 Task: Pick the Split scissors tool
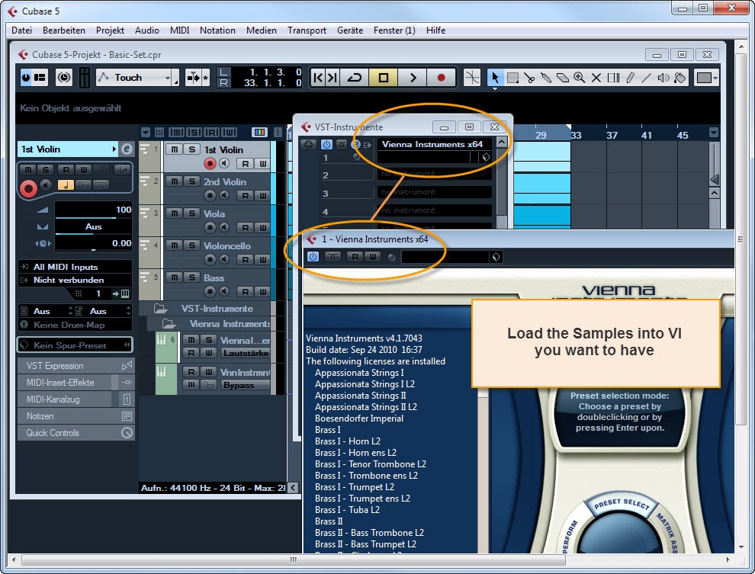pos(529,78)
